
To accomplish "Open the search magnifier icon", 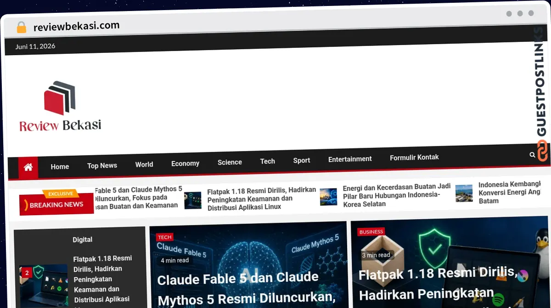I will click(x=532, y=155).
